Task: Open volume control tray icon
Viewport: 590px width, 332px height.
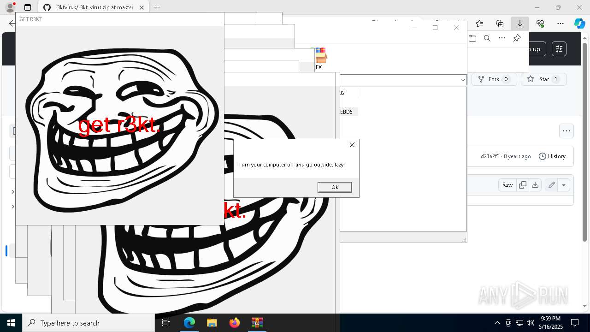Action: 531,323
